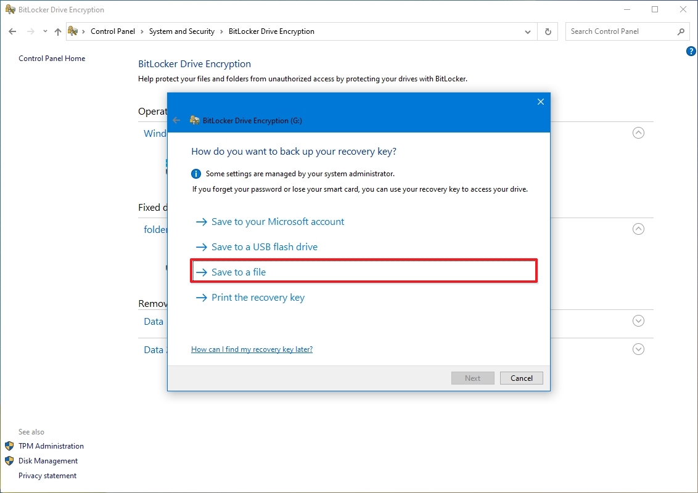Click shield icon beside TPM Administration

[x=9, y=446]
